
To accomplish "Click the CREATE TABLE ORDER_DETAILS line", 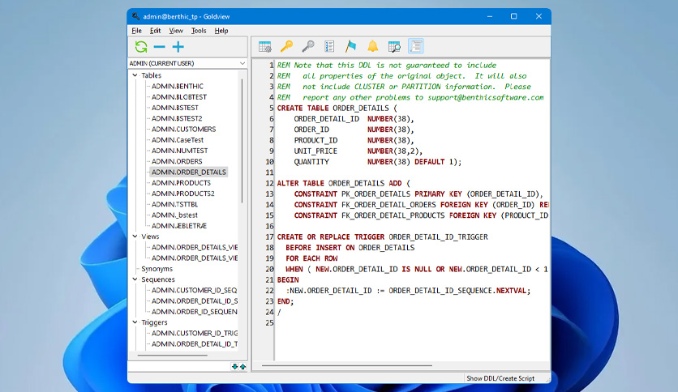I will point(337,108).
